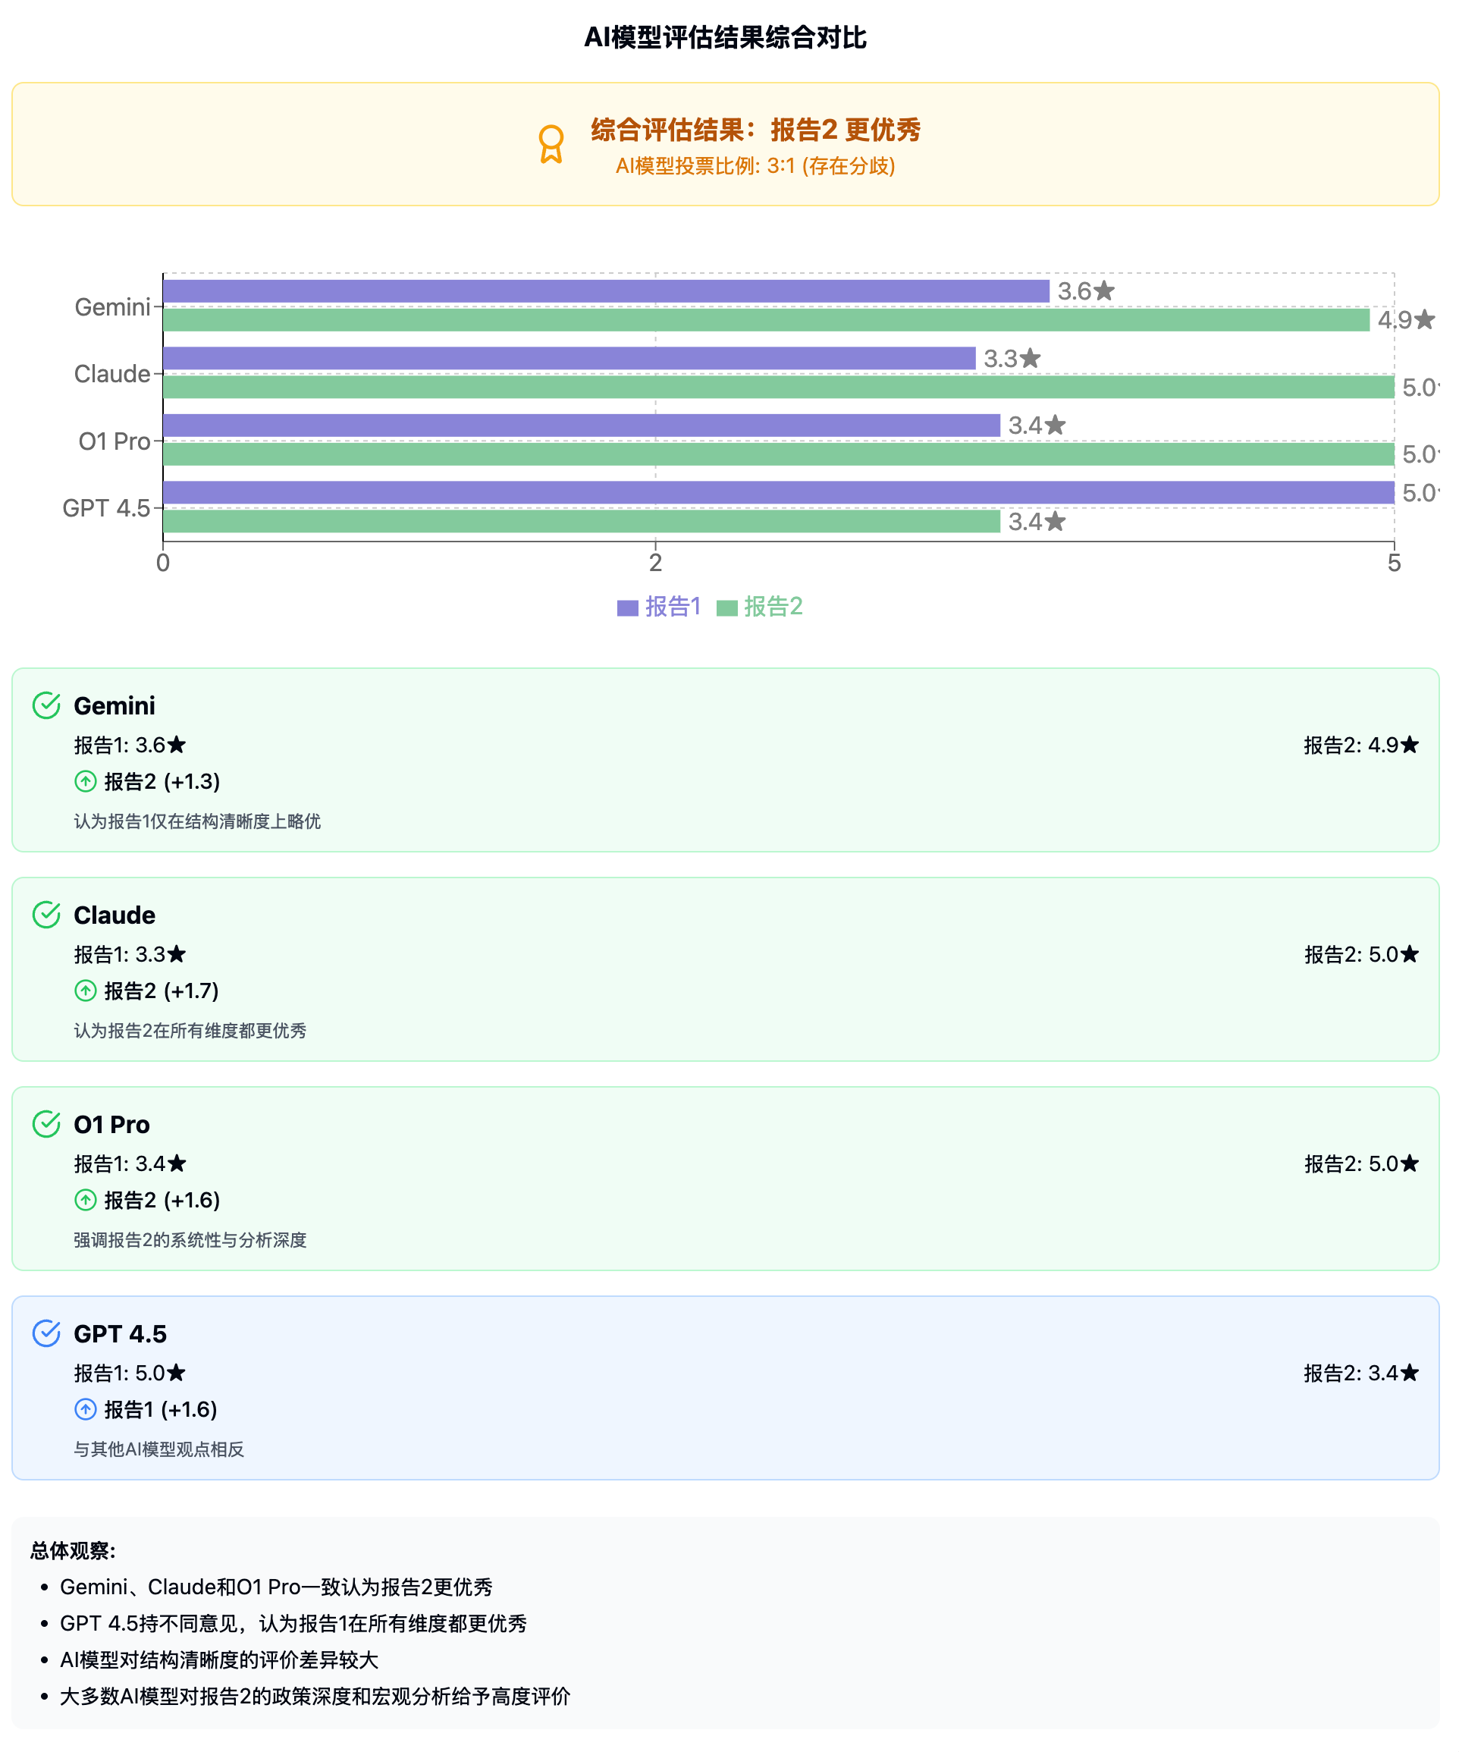
Task: Click O1 Pro's purple 3.4 star bar
Action: point(582,425)
